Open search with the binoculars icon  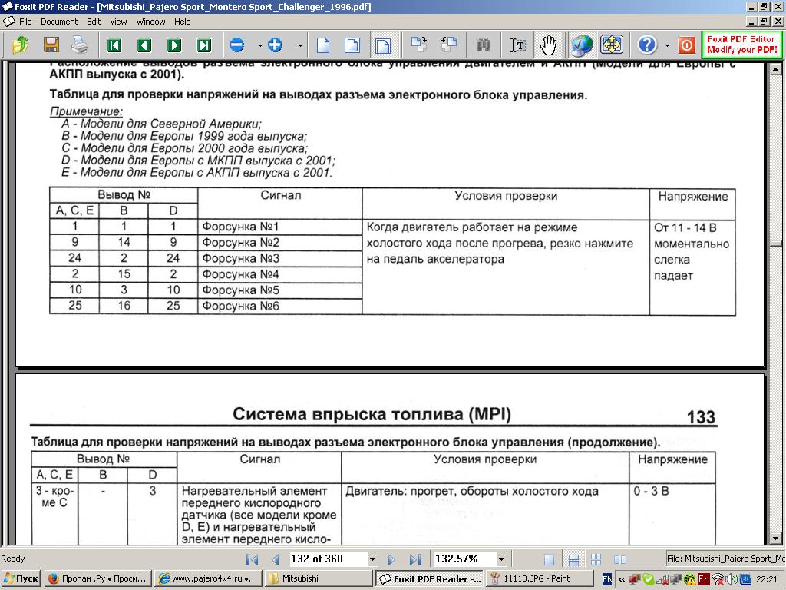click(x=484, y=45)
